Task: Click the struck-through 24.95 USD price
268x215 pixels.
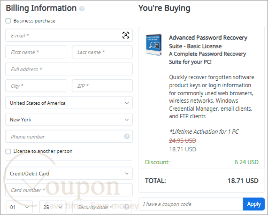Action: (182, 141)
